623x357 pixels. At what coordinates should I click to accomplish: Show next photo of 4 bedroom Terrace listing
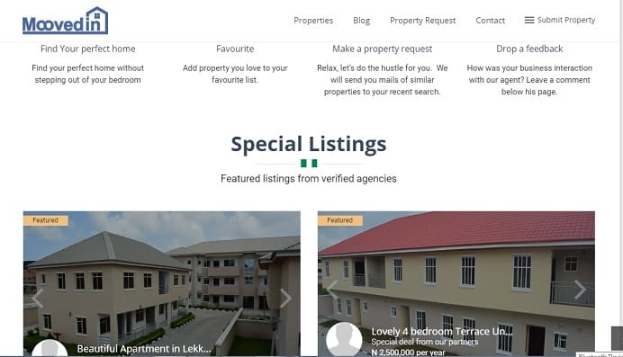pos(580,290)
